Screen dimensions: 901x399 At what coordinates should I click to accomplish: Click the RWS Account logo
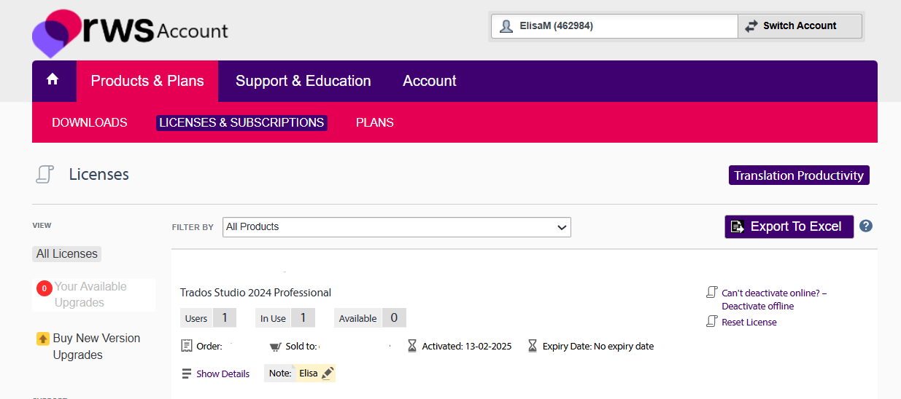click(131, 33)
